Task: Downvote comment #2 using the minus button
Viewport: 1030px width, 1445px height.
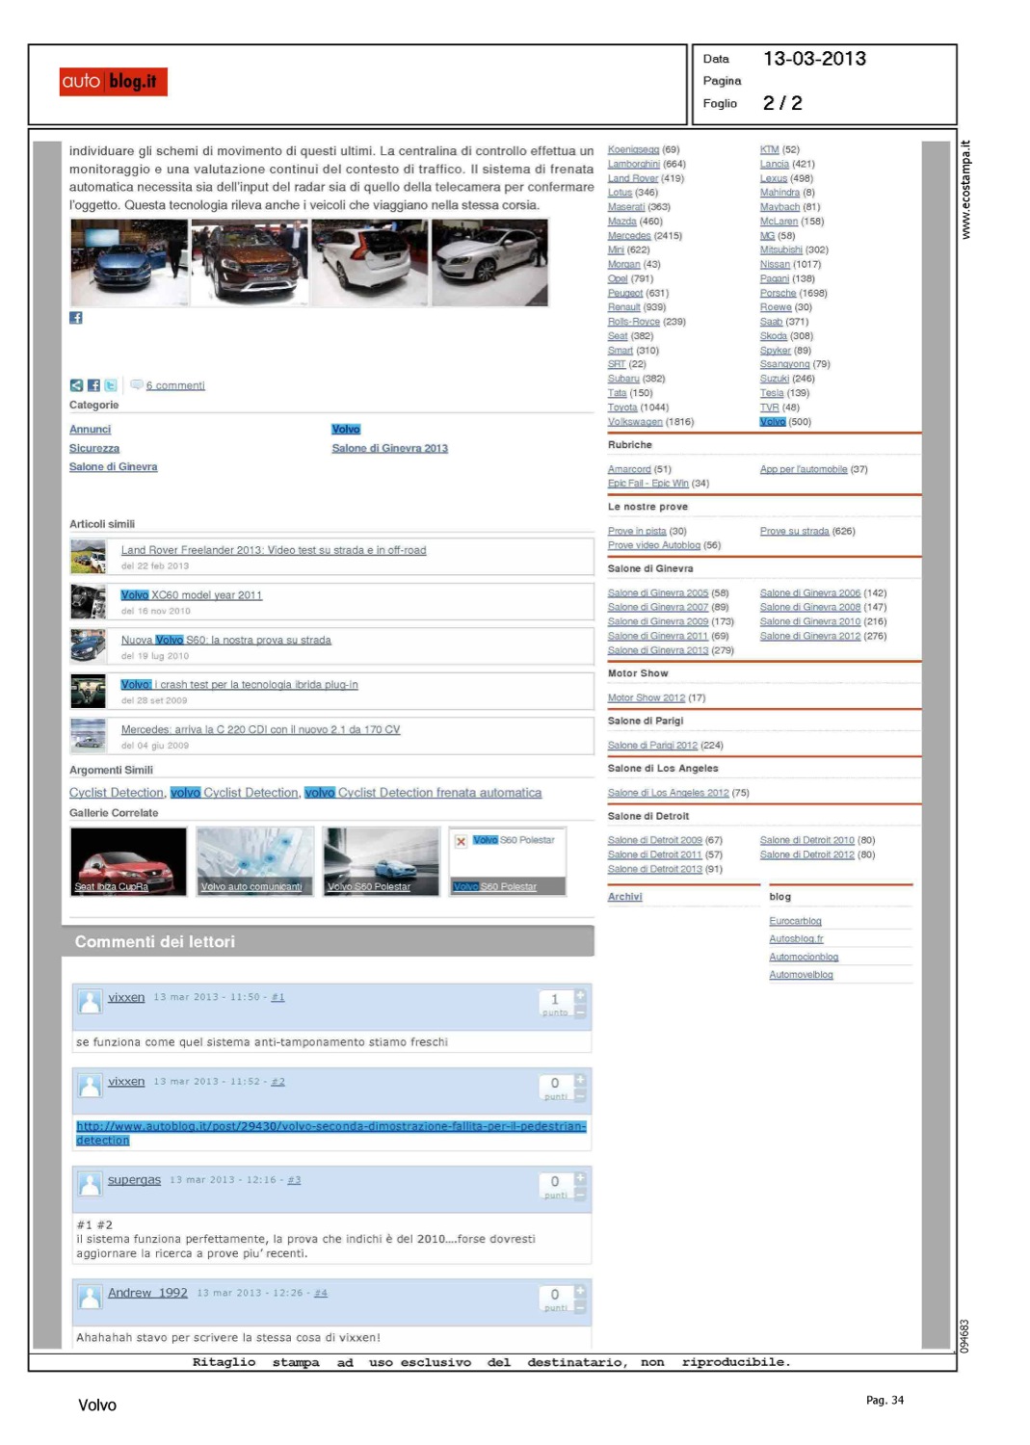Action: click(580, 1095)
